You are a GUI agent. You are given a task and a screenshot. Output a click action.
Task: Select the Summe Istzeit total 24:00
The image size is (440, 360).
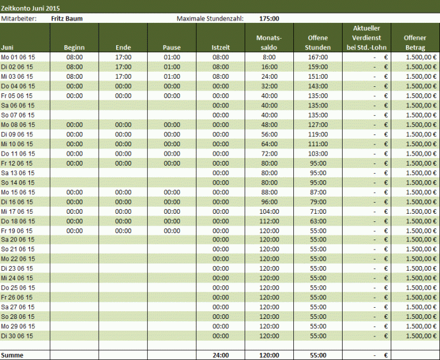221,355
